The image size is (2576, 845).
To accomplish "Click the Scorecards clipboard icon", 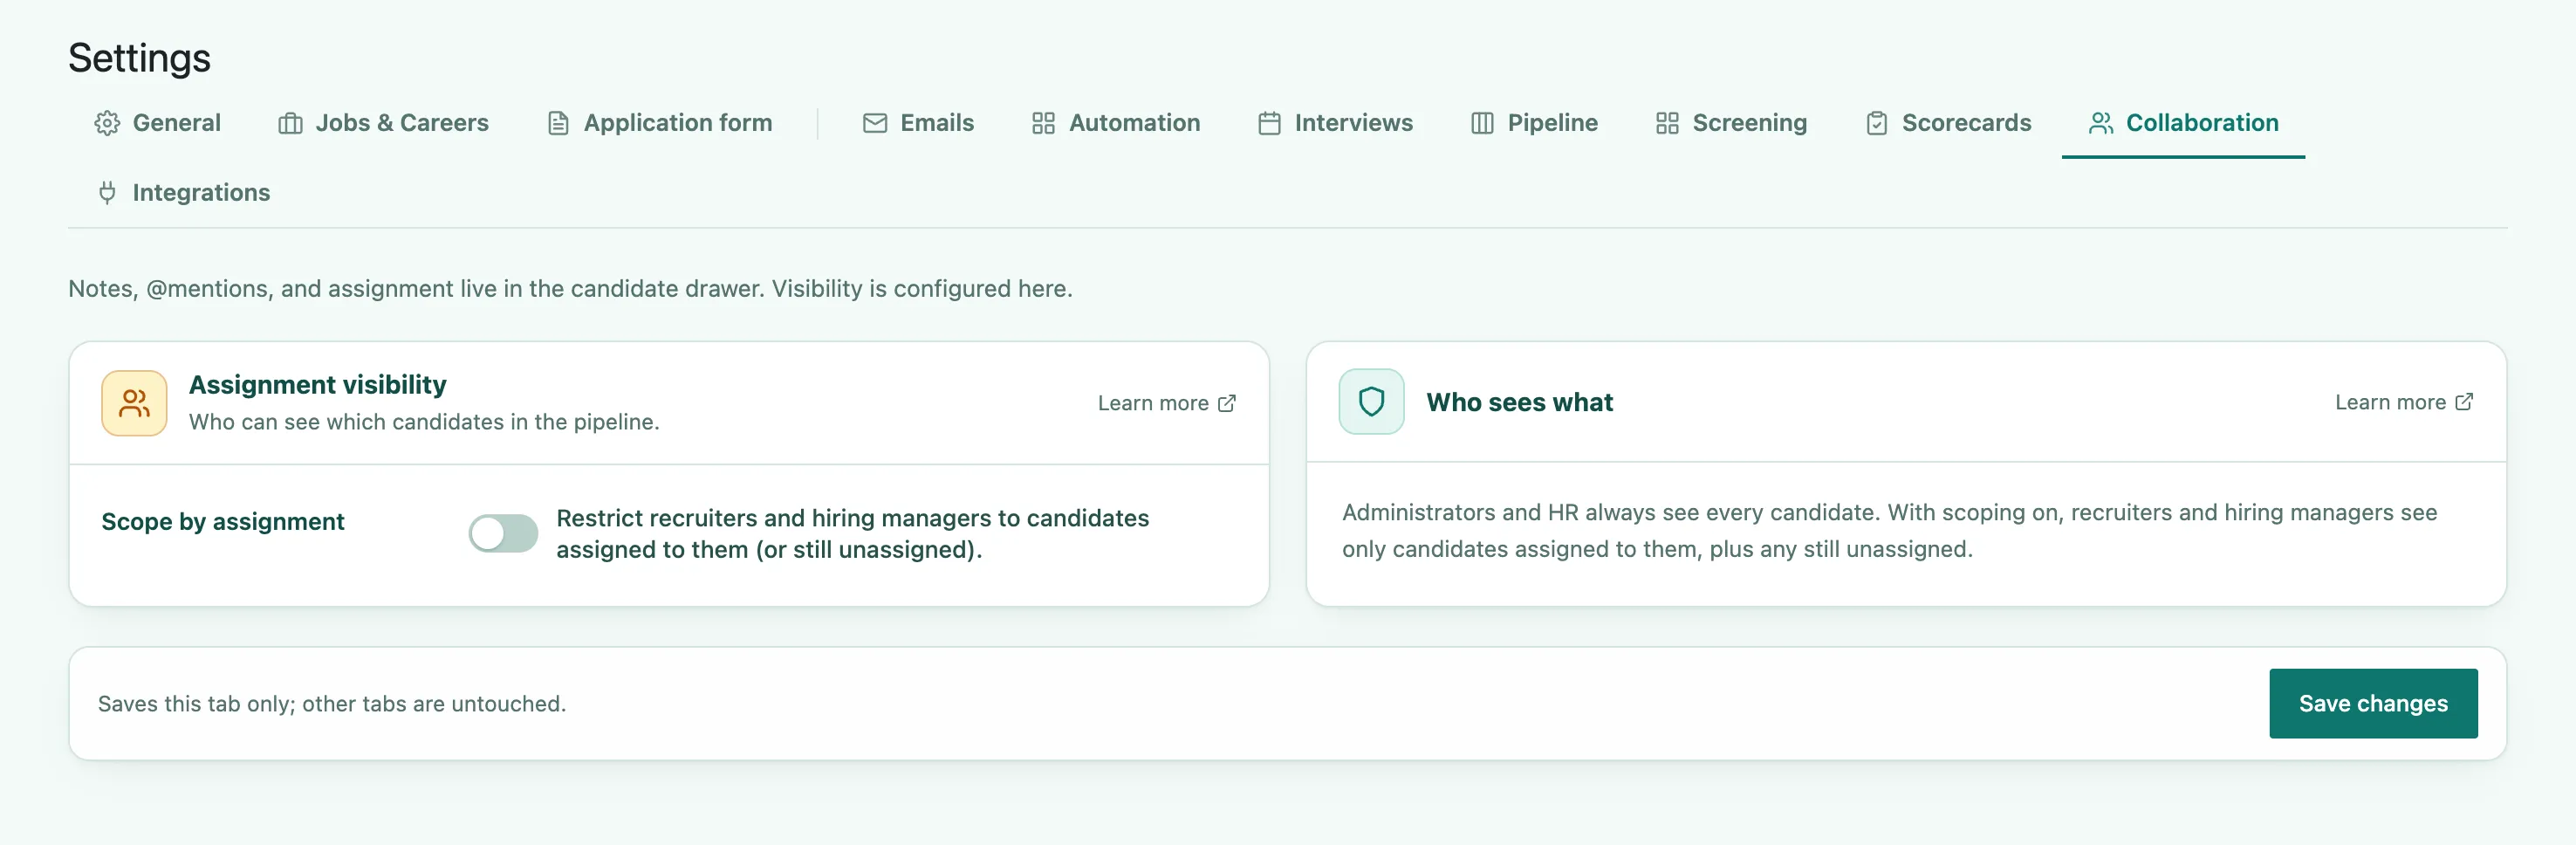I will click(1877, 123).
